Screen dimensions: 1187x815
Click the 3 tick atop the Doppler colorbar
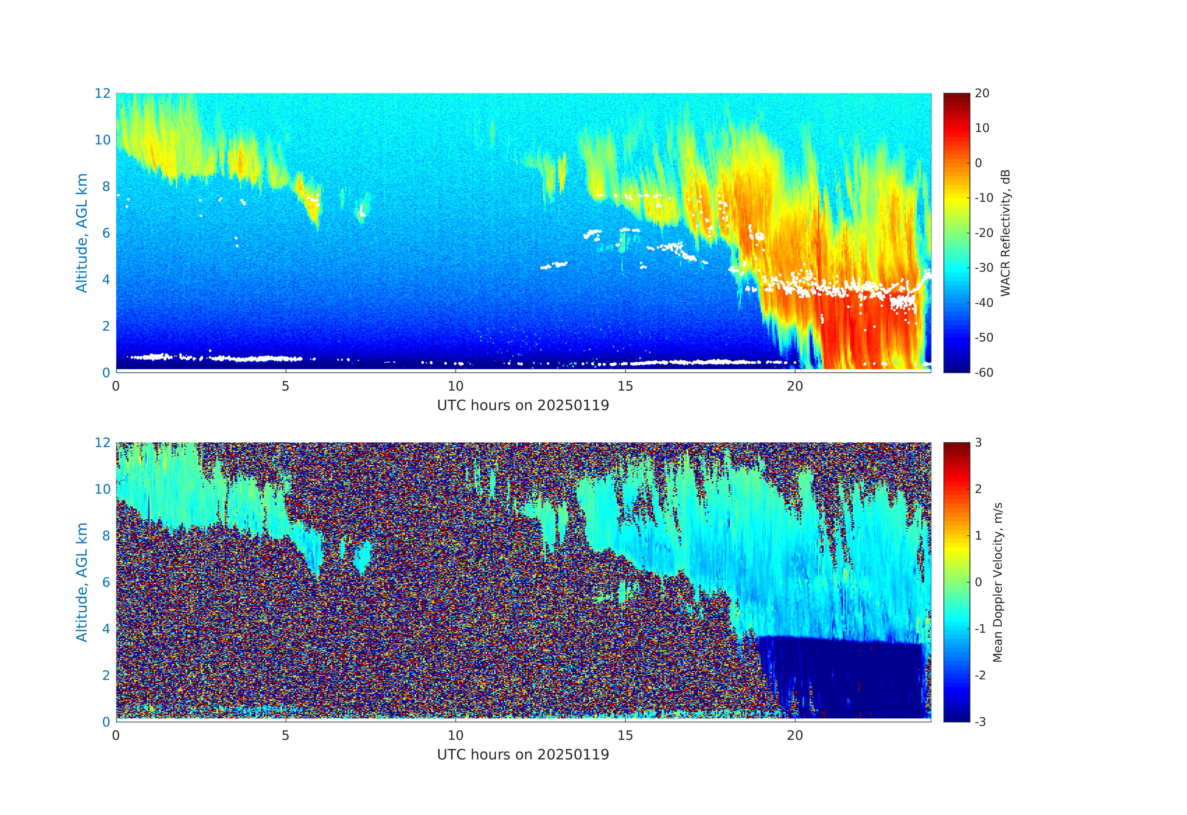coord(978,442)
